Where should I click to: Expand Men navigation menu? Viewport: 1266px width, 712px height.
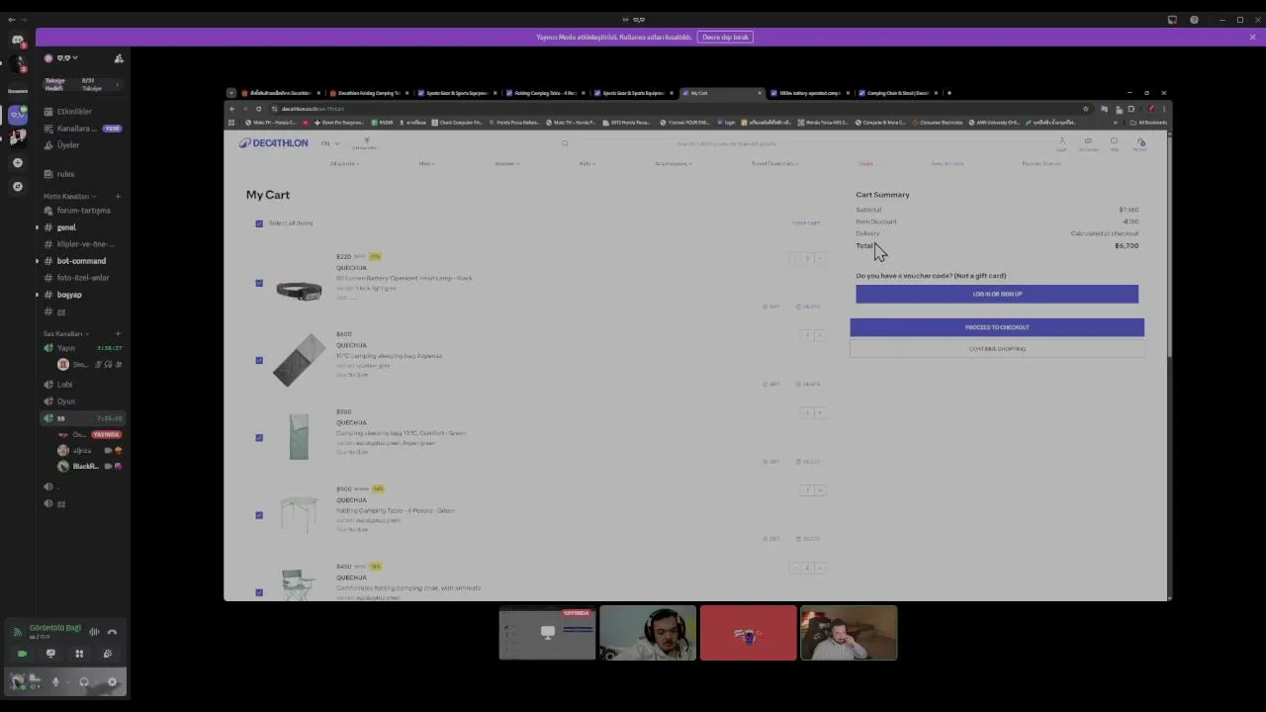426,163
